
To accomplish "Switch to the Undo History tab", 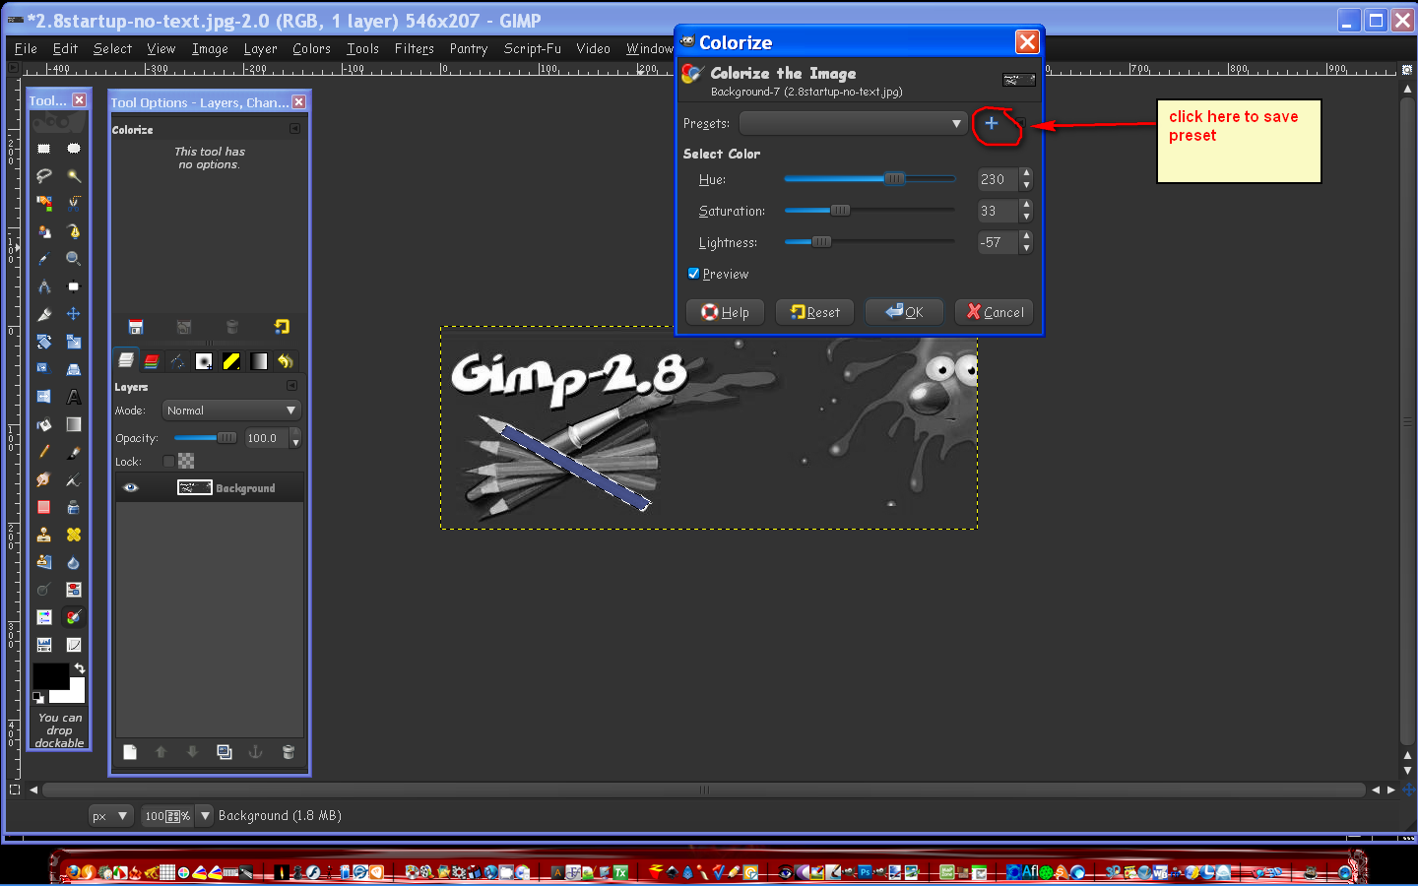I will pyautogui.click(x=285, y=361).
